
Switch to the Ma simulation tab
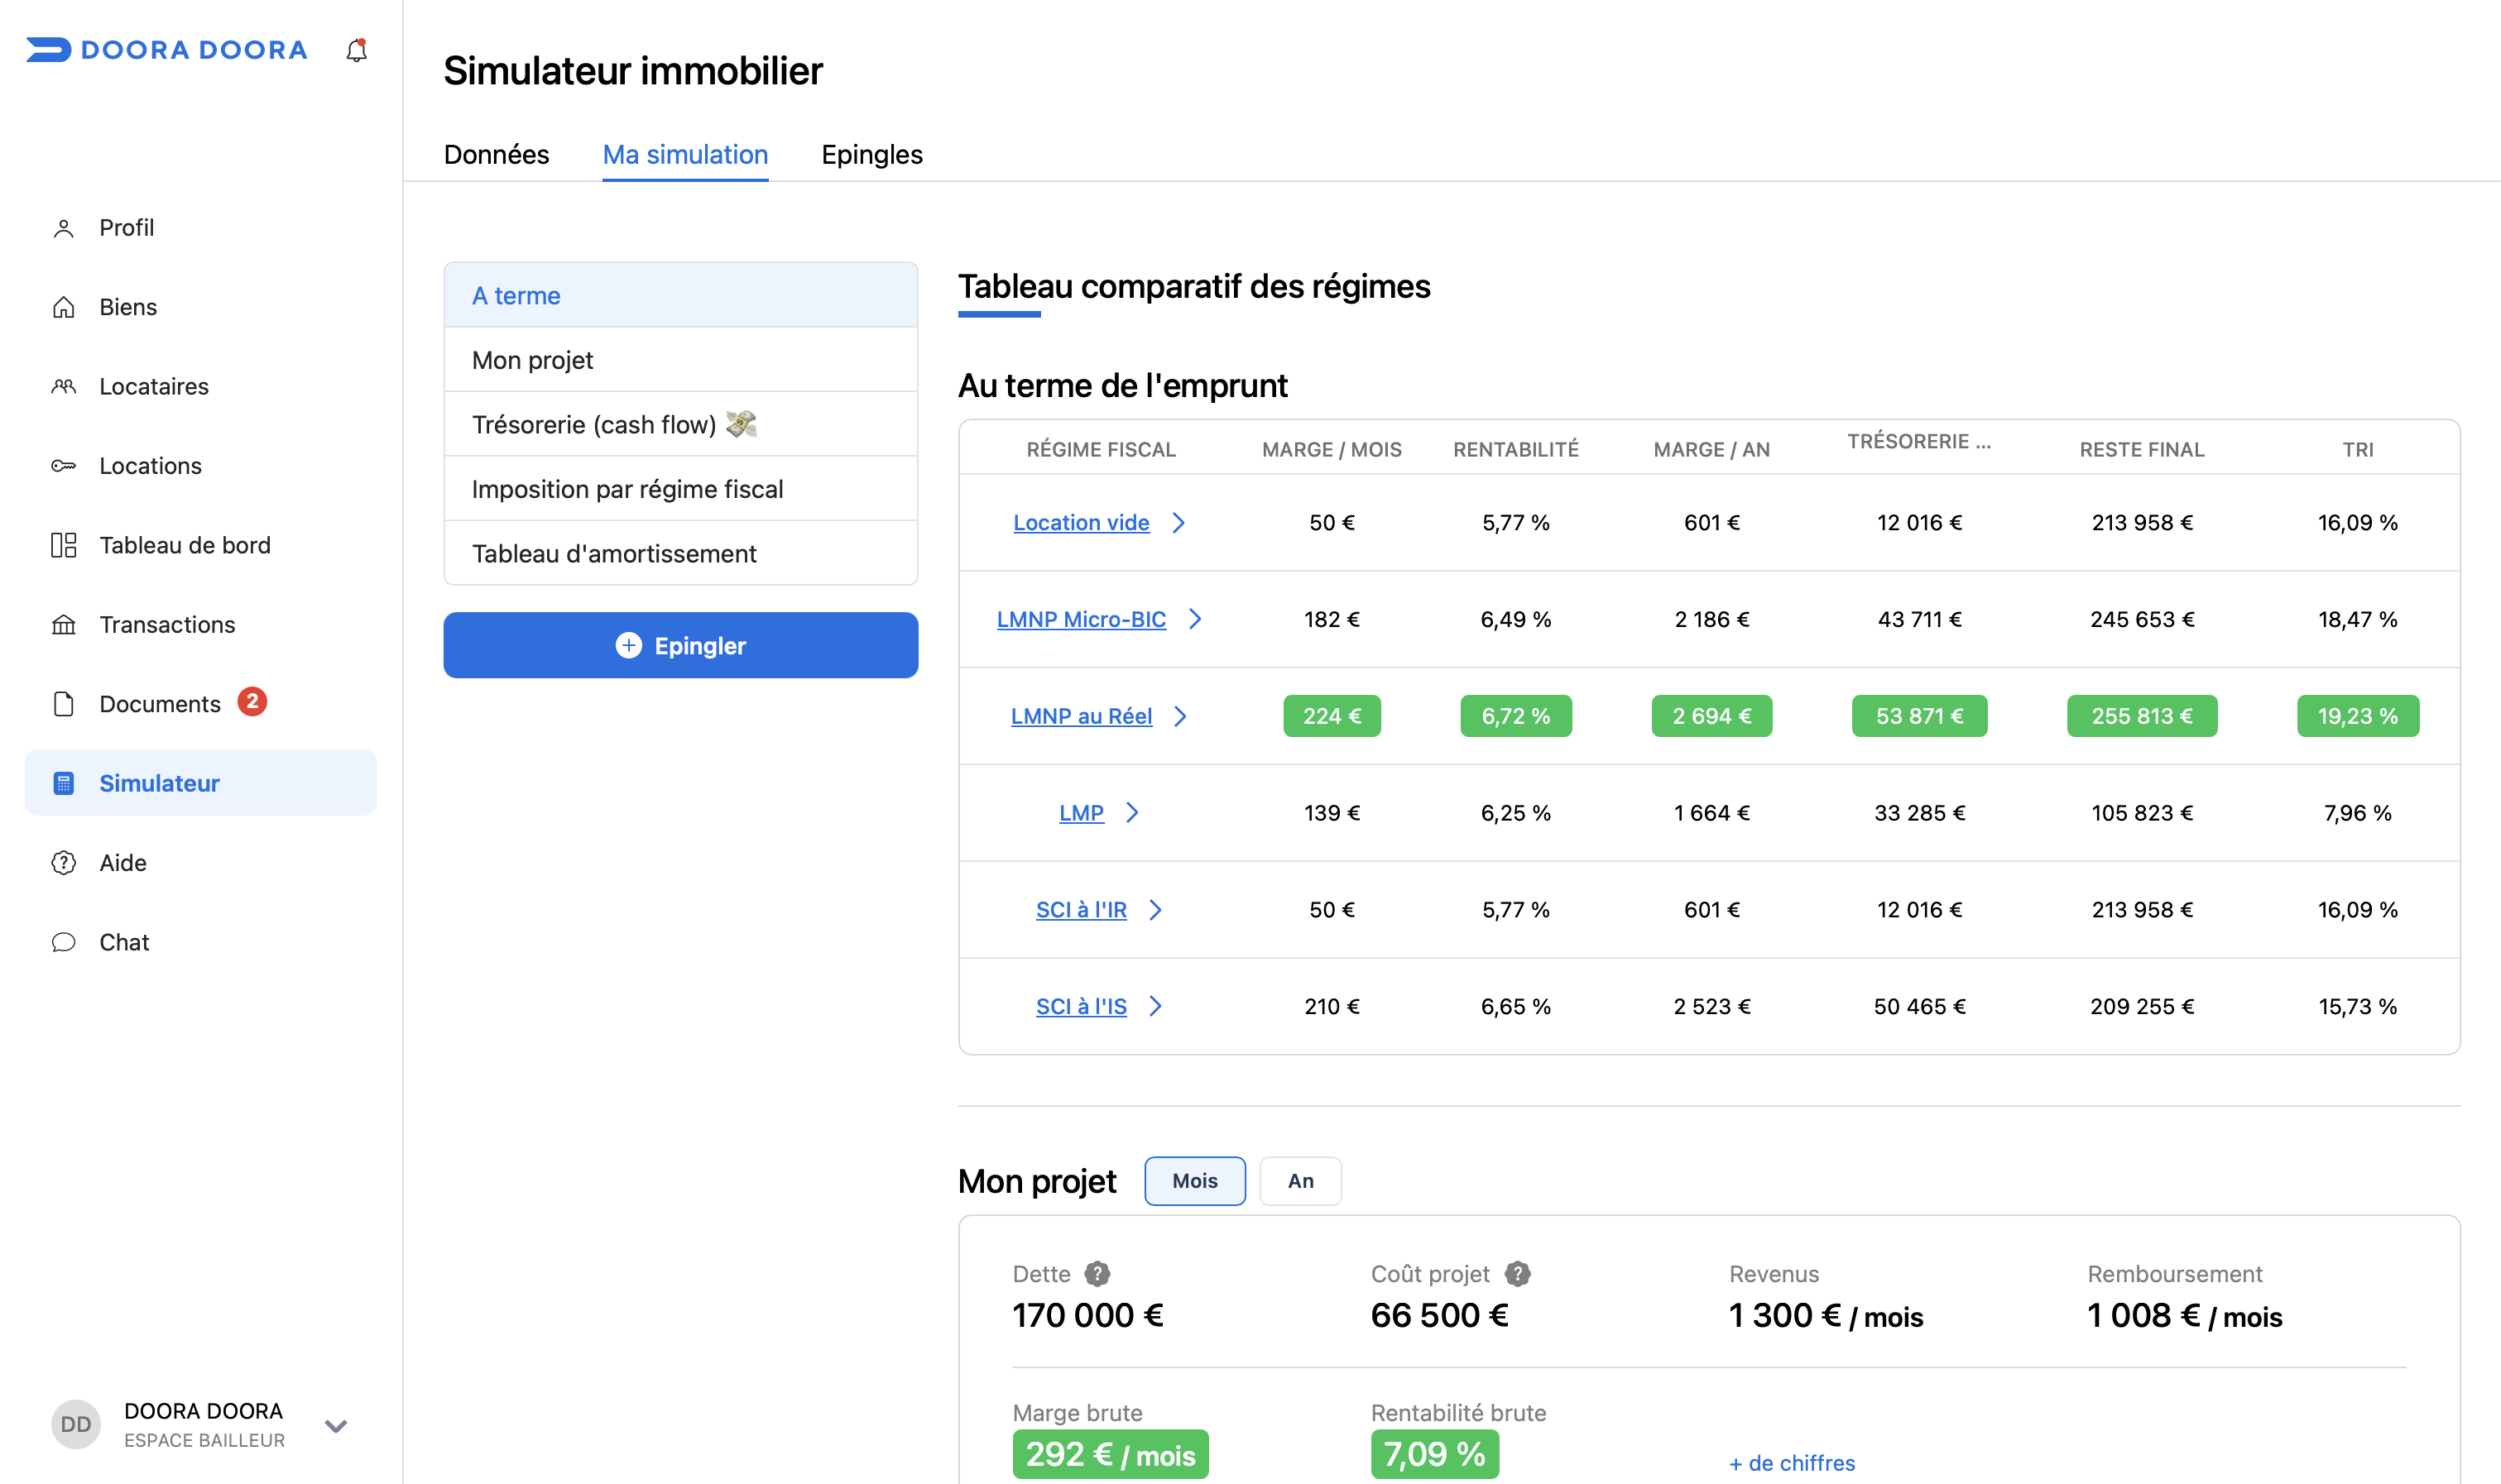click(x=685, y=155)
